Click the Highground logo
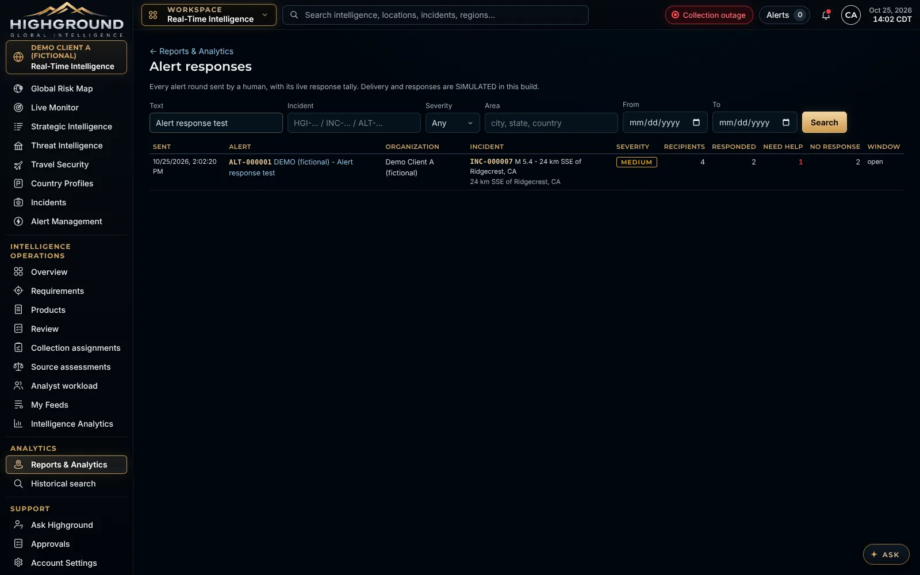Viewport: 920px width, 575px height. coord(67,20)
